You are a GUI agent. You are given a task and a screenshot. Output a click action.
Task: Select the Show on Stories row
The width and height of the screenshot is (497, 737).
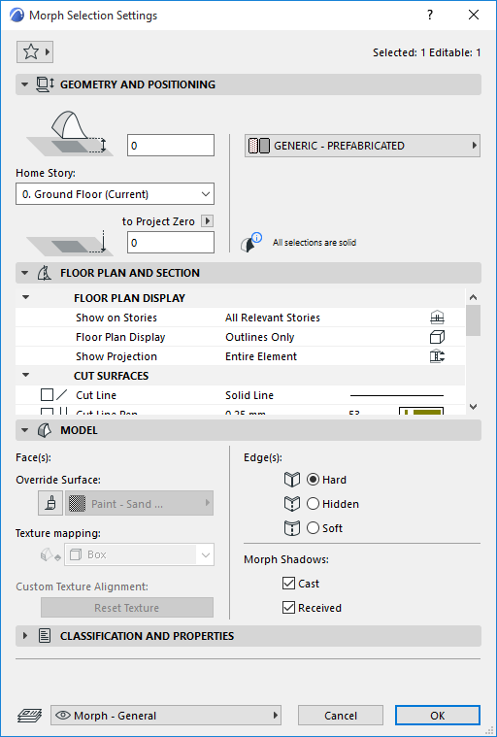[x=240, y=318]
